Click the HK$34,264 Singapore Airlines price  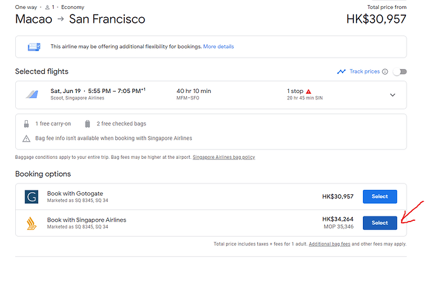338,219
